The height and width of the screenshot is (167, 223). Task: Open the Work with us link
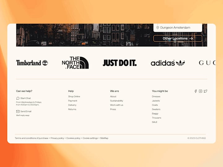coord(117,105)
